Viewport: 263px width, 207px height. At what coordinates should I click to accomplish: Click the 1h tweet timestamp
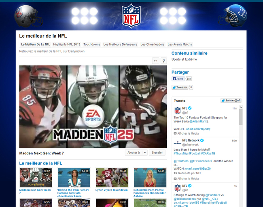pos(235,186)
